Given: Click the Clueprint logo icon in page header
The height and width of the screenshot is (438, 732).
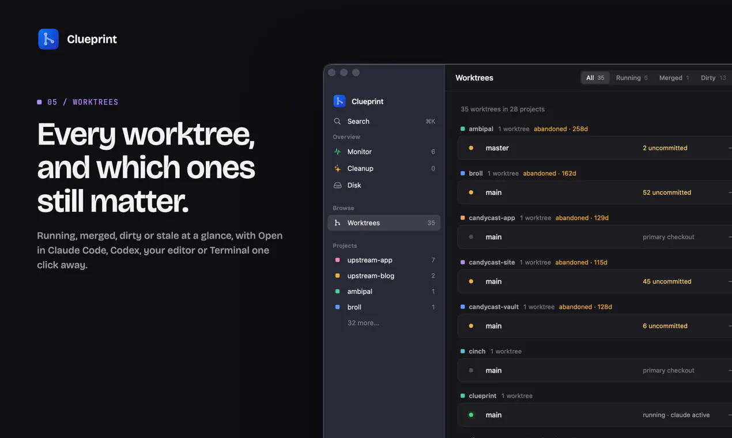Looking at the screenshot, I should pyautogui.click(x=48, y=39).
